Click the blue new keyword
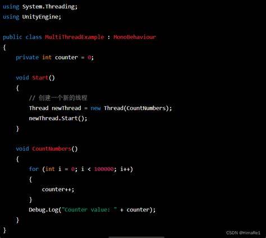Screen dimensions: 266x238 coord(95,108)
